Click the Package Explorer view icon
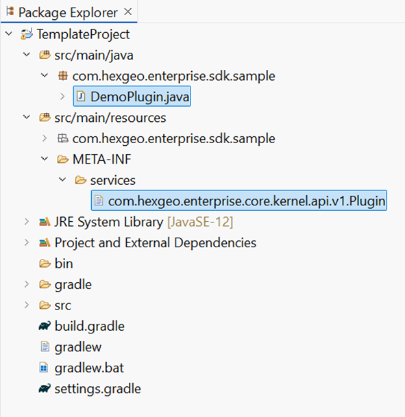Screen dimensions: 405x417 [10, 12]
